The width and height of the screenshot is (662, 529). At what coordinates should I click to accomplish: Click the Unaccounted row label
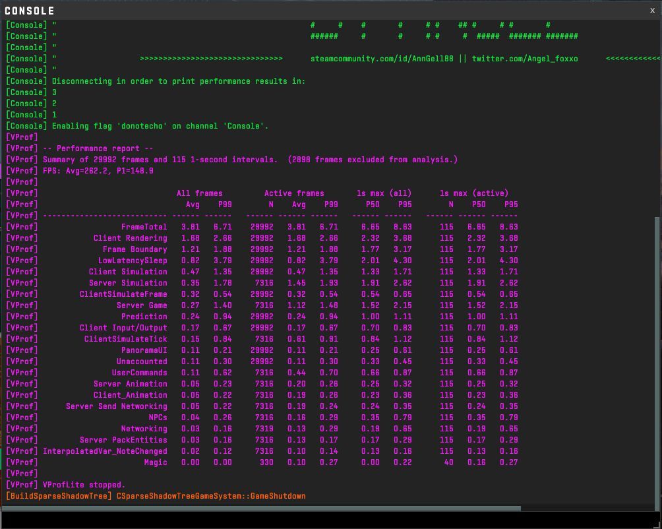point(142,361)
